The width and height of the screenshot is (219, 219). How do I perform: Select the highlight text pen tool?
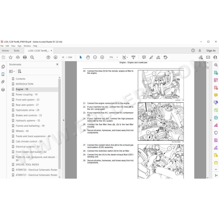151,57
